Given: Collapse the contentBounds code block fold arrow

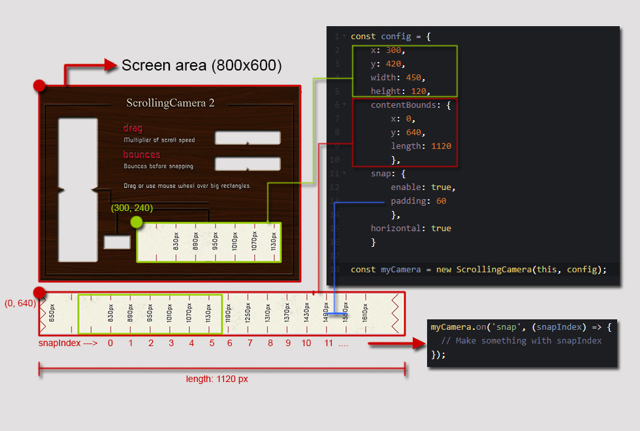Looking at the screenshot, I should coord(344,105).
